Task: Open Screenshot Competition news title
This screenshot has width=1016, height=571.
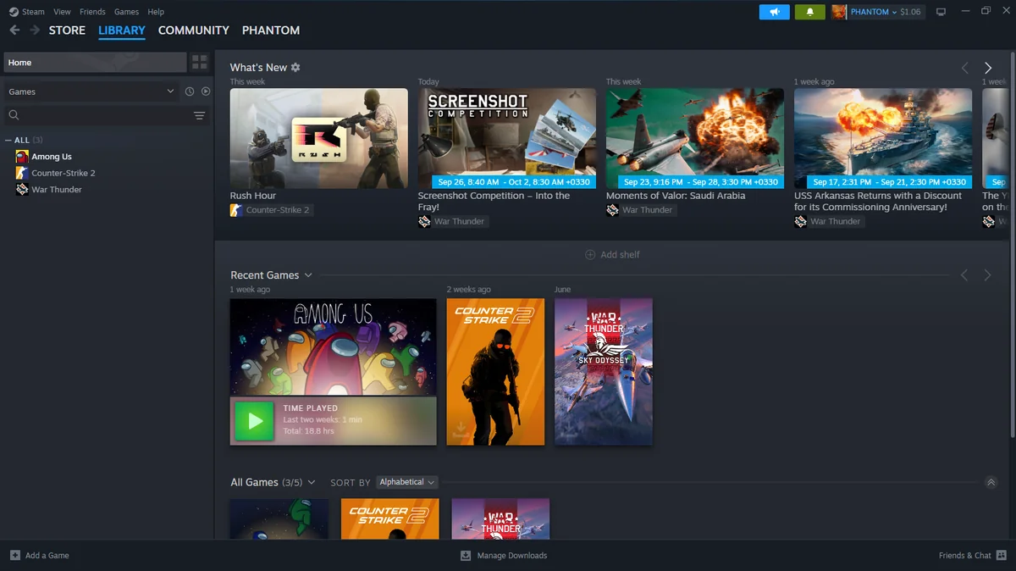Action: [494, 201]
